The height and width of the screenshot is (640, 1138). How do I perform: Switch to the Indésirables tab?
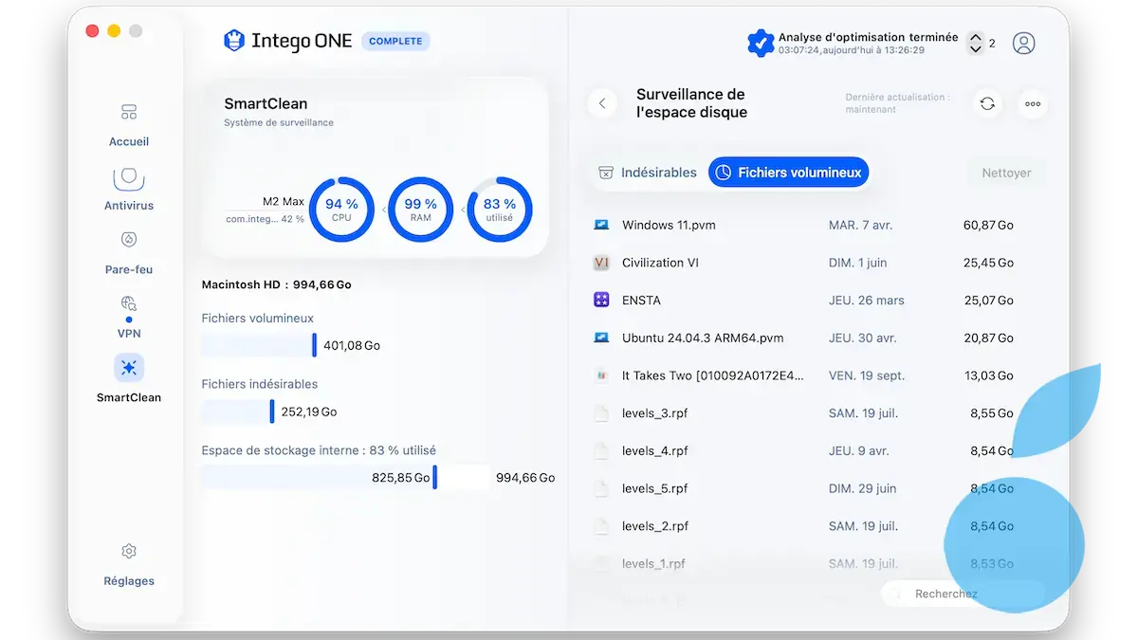click(x=648, y=173)
